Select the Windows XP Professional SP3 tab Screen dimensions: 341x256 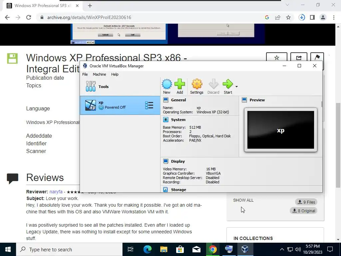click(43, 6)
